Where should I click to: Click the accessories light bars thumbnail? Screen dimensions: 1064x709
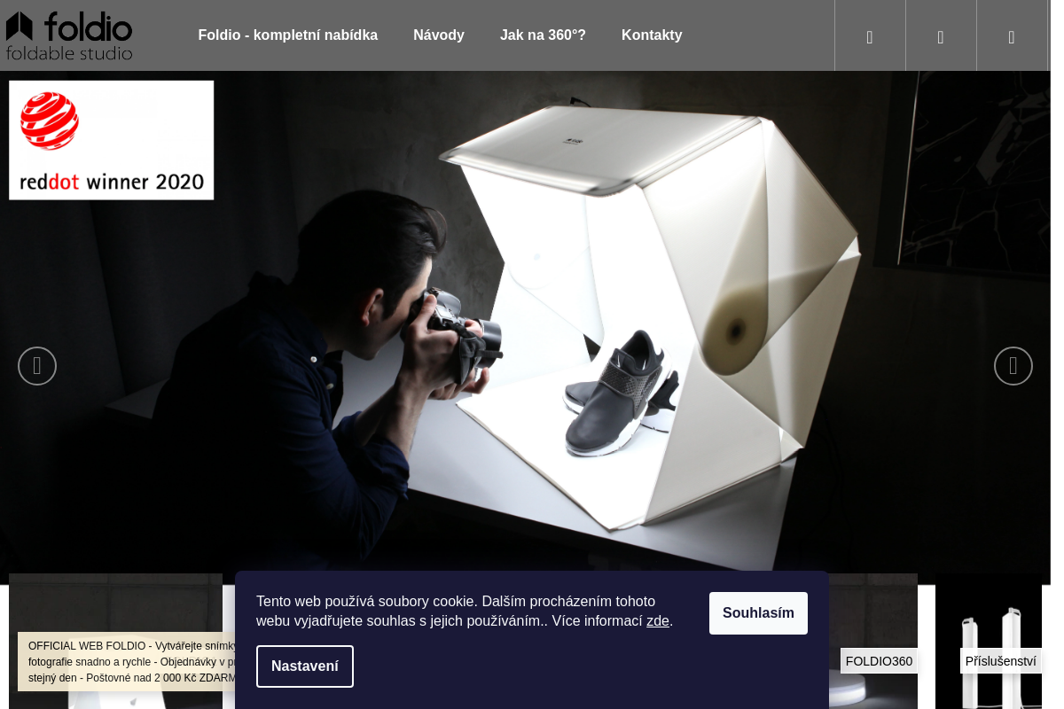pos(989,641)
